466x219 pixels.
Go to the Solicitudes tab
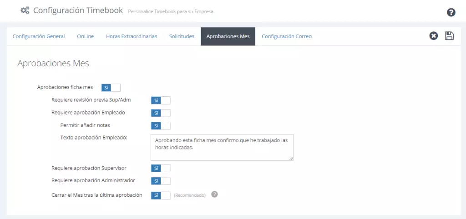pyautogui.click(x=182, y=36)
